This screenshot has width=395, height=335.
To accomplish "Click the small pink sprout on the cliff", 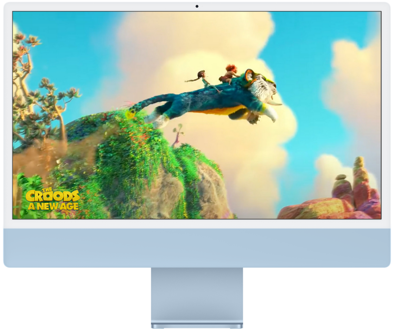I will coord(178,134).
